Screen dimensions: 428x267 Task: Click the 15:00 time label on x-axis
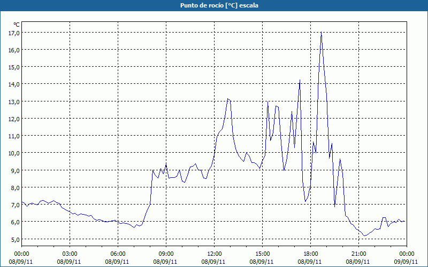(x=262, y=254)
